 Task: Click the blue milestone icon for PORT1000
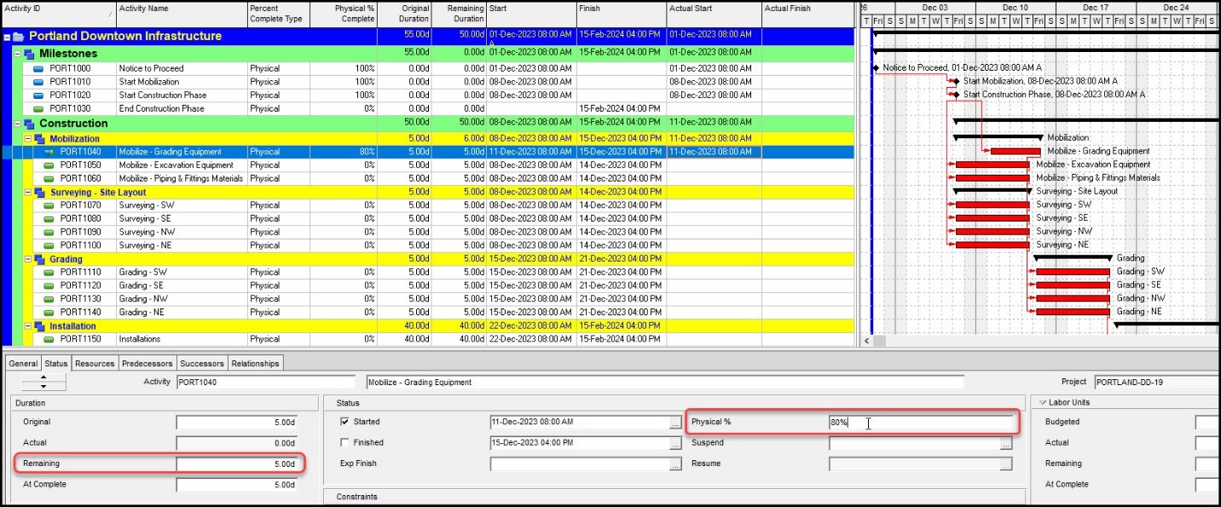click(38, 68)
